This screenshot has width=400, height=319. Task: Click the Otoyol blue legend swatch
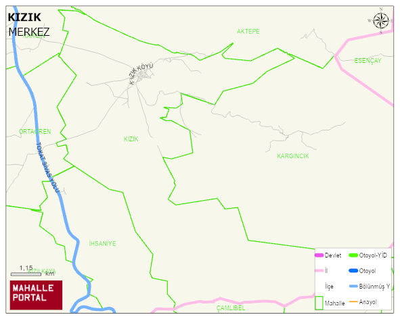point(353,270)
